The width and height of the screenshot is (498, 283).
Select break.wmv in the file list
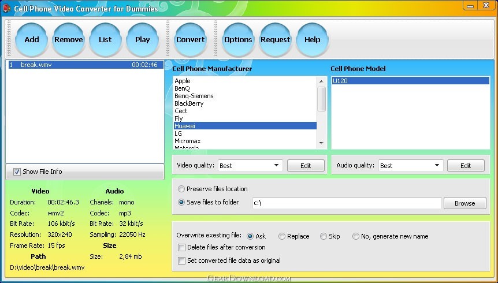tap(86, 65)
